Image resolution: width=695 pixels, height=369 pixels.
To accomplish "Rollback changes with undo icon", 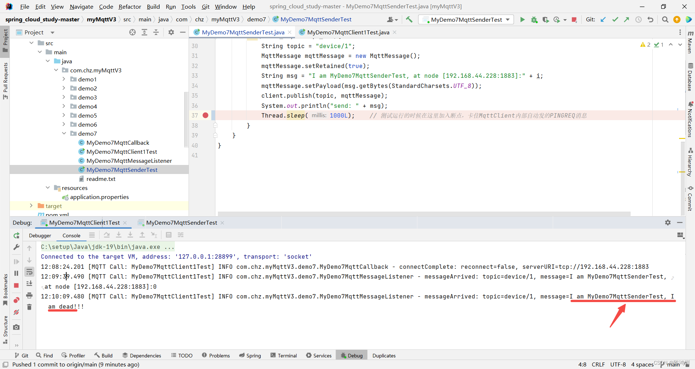I will pyautogui.click(x=650, y=20).
